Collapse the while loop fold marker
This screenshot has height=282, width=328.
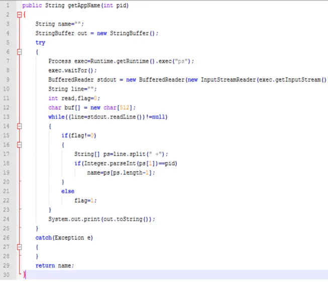pos(19,126)
